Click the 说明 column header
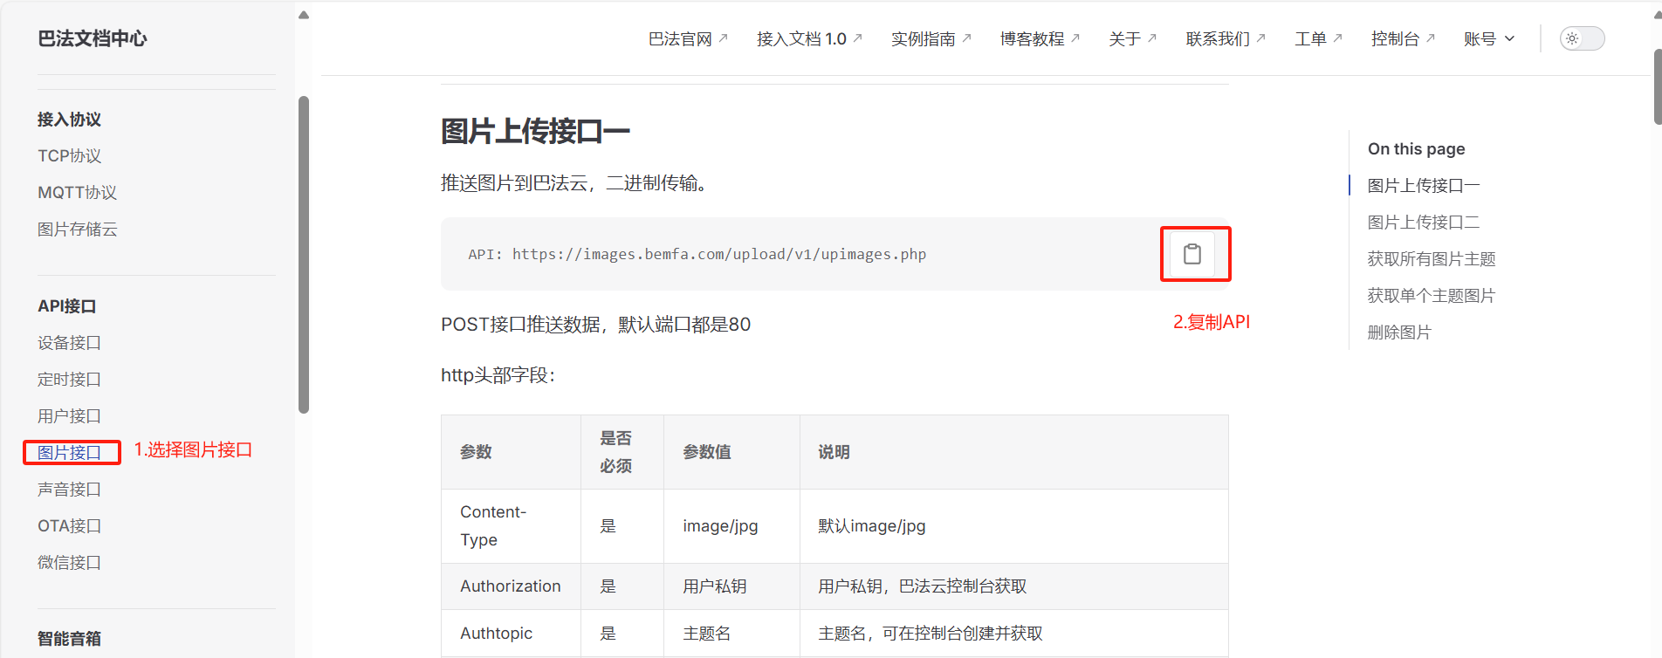Viewport: 1662px width, 658px height. (x=1013, y=452)
